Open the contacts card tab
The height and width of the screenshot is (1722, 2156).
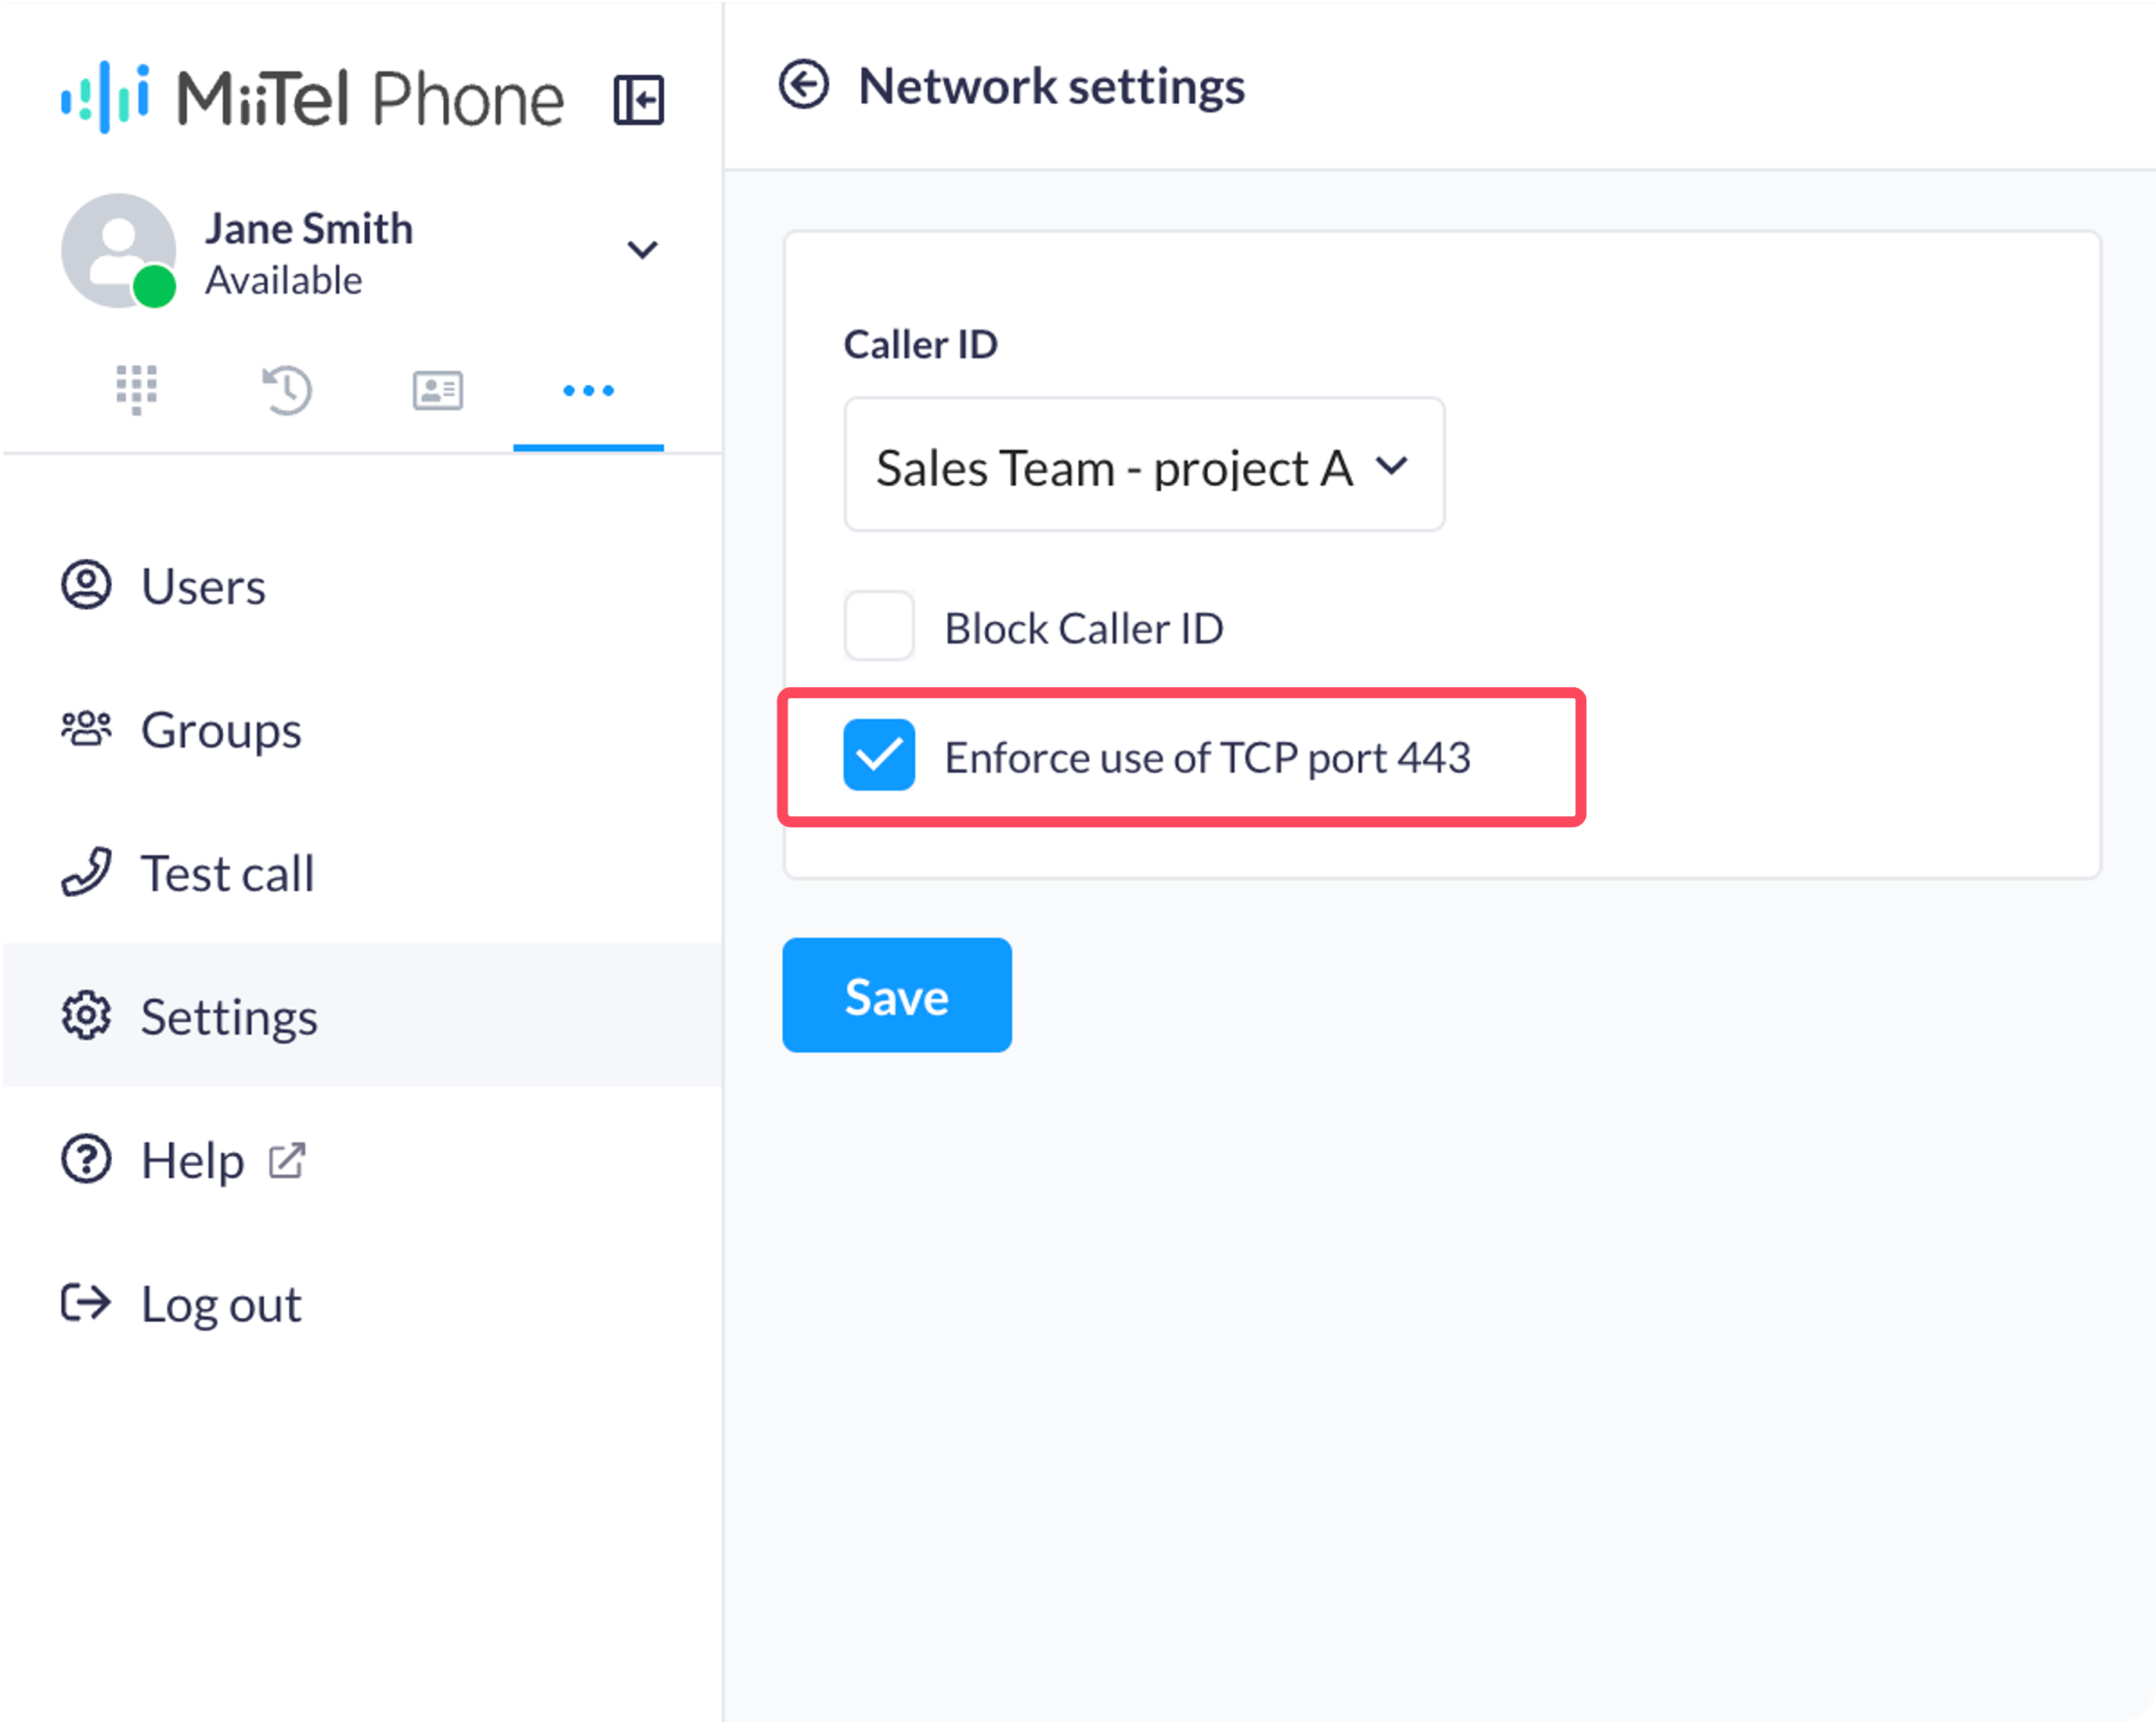(438, 390)
